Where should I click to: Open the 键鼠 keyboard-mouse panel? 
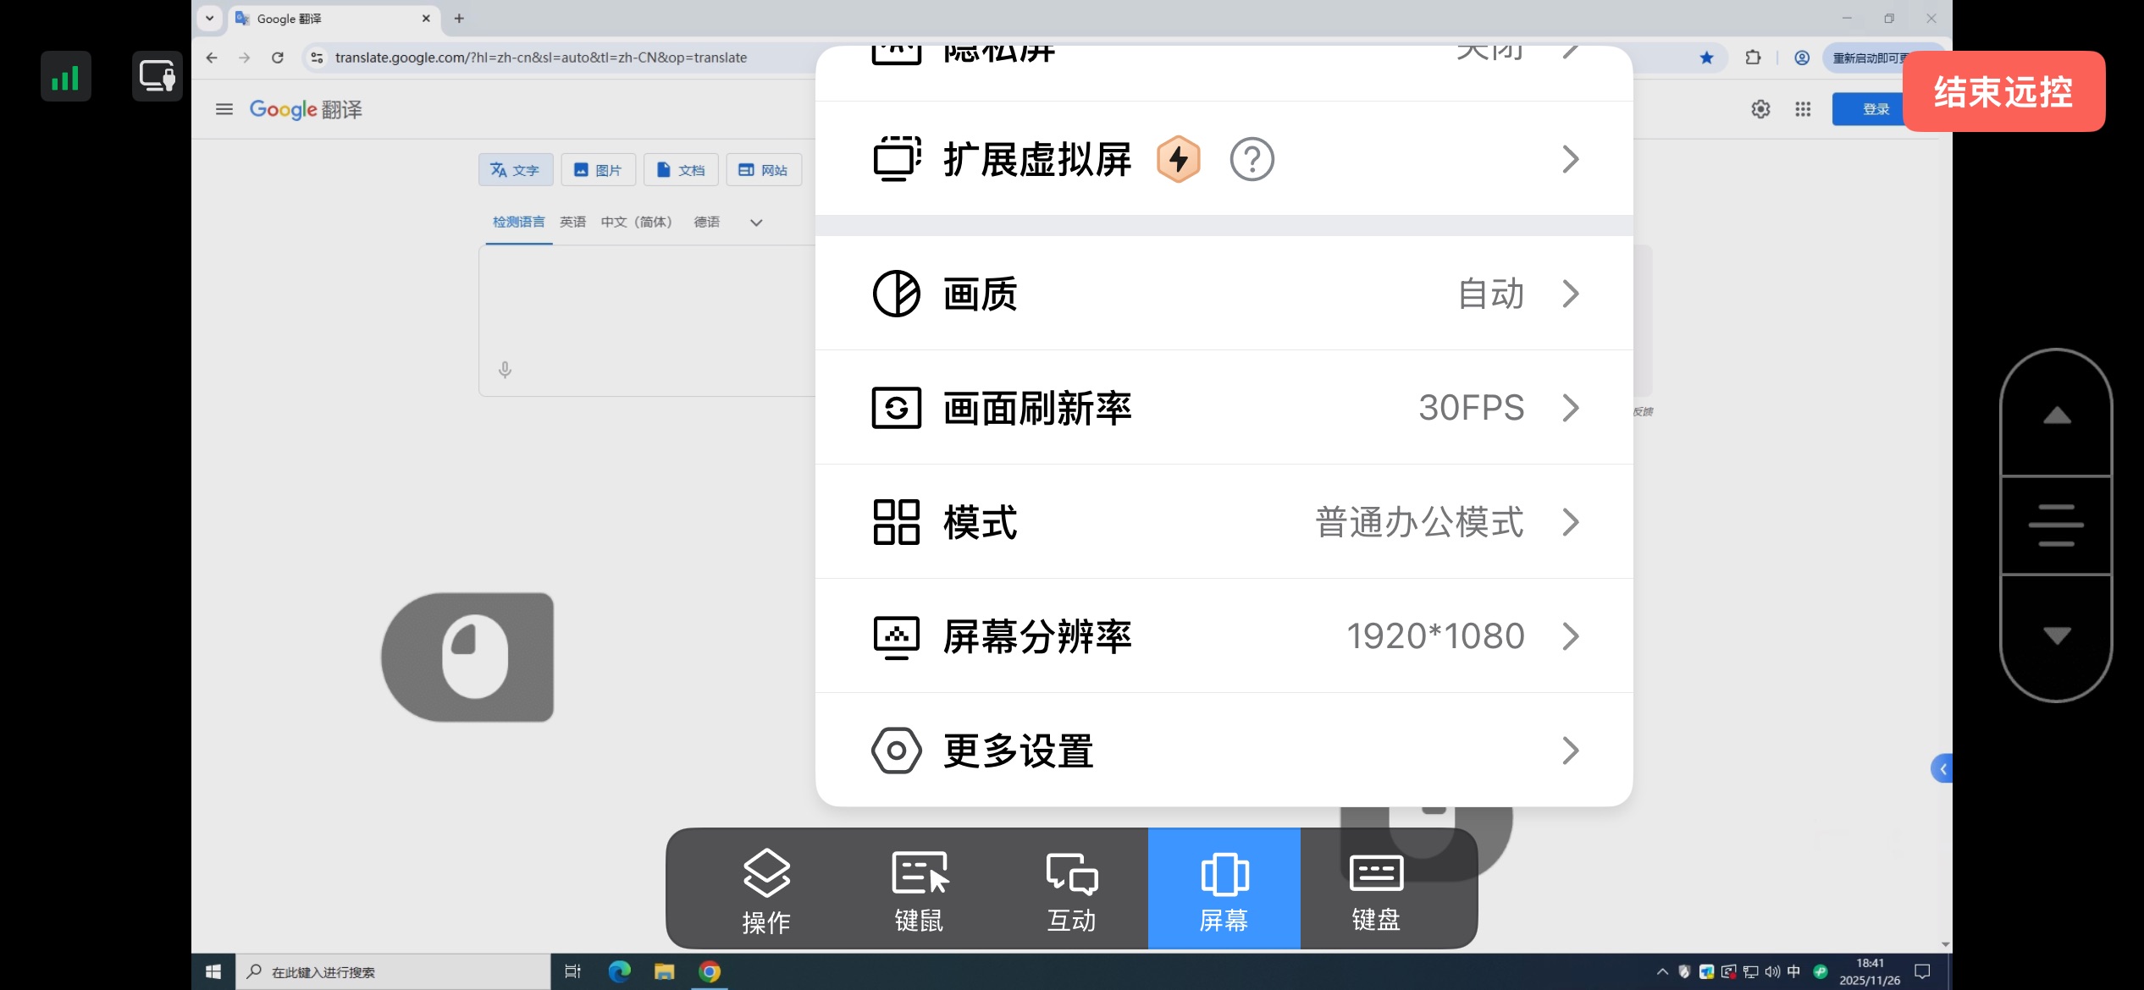919,888
